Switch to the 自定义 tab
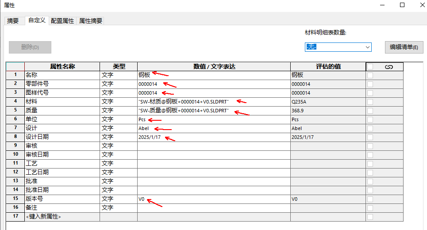Screen dimensions: 427x230 click(x=37, y=20)
